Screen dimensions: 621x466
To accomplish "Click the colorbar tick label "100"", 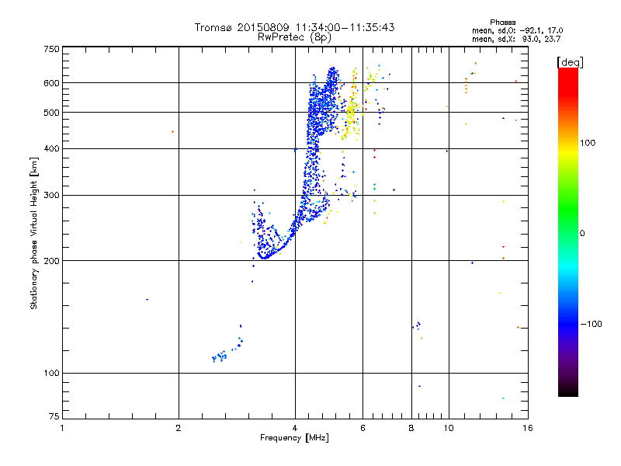I will [x=588, y=143].
